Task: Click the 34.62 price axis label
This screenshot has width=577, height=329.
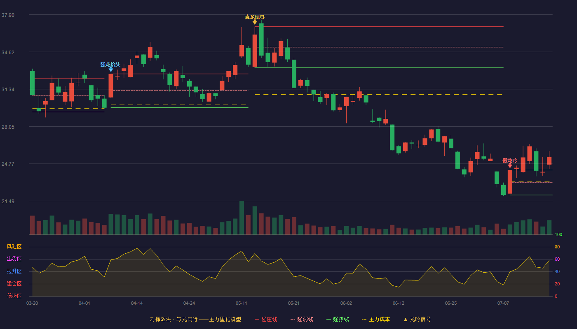Action: click(8, 53)
